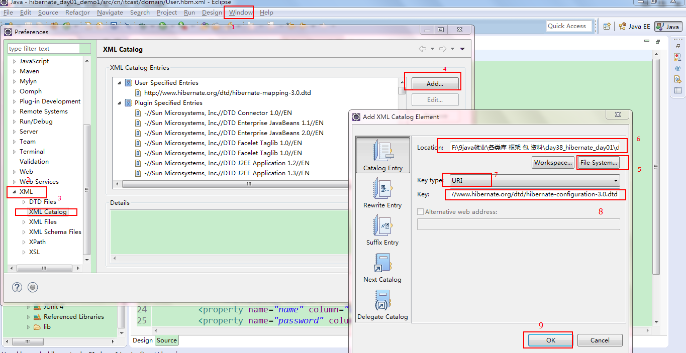
Task: Click the Location input field
Action: pos(535,147)
